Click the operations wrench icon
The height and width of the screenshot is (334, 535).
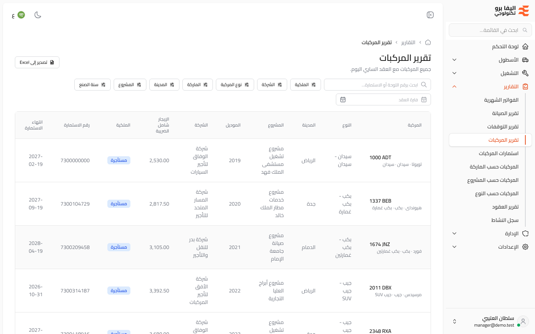pos(525,73)
